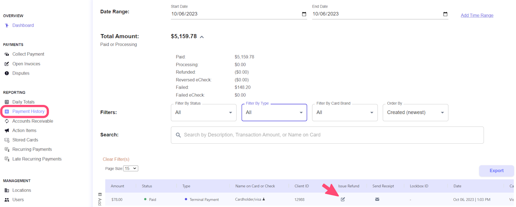The width and height of the screenshot is (516, 207).
Task: Click the Export button
Action: pos(496,171)
